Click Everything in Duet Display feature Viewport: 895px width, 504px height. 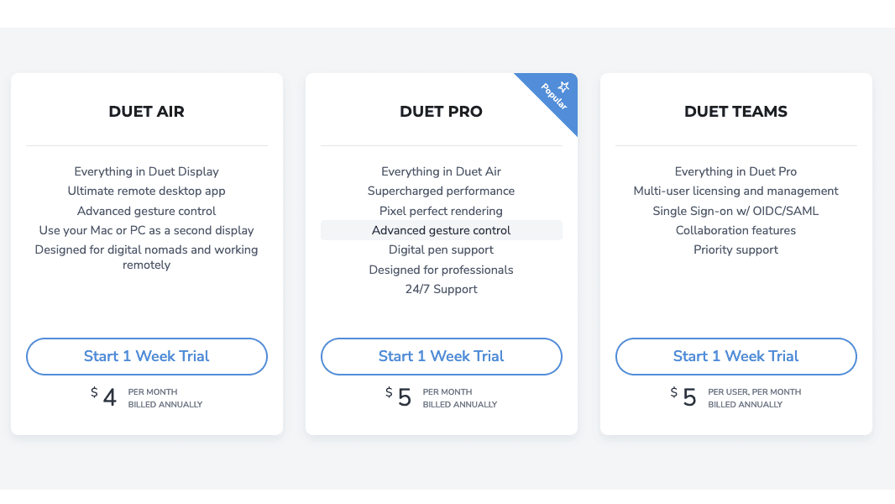[x=147, y=171]
